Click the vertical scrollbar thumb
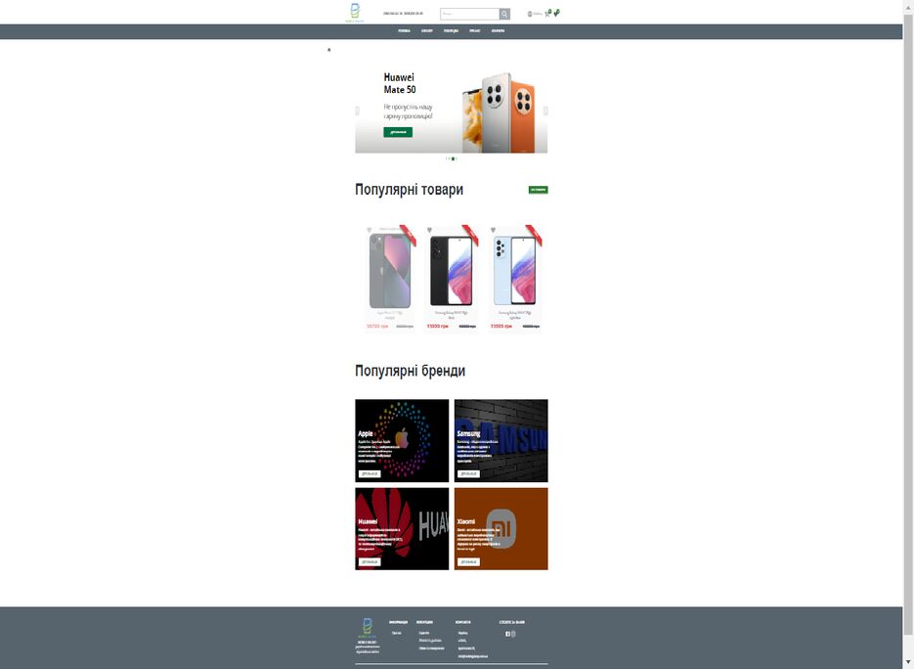 tap(908, 324)
